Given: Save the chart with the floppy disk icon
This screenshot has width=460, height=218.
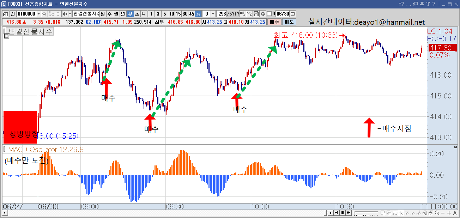Looking at the screenshot, I should [256, 14].
